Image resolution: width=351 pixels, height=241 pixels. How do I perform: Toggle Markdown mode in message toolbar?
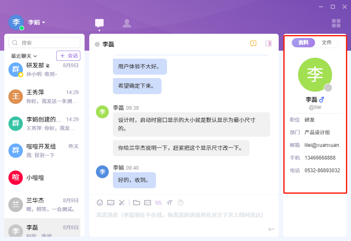[159, 203]
